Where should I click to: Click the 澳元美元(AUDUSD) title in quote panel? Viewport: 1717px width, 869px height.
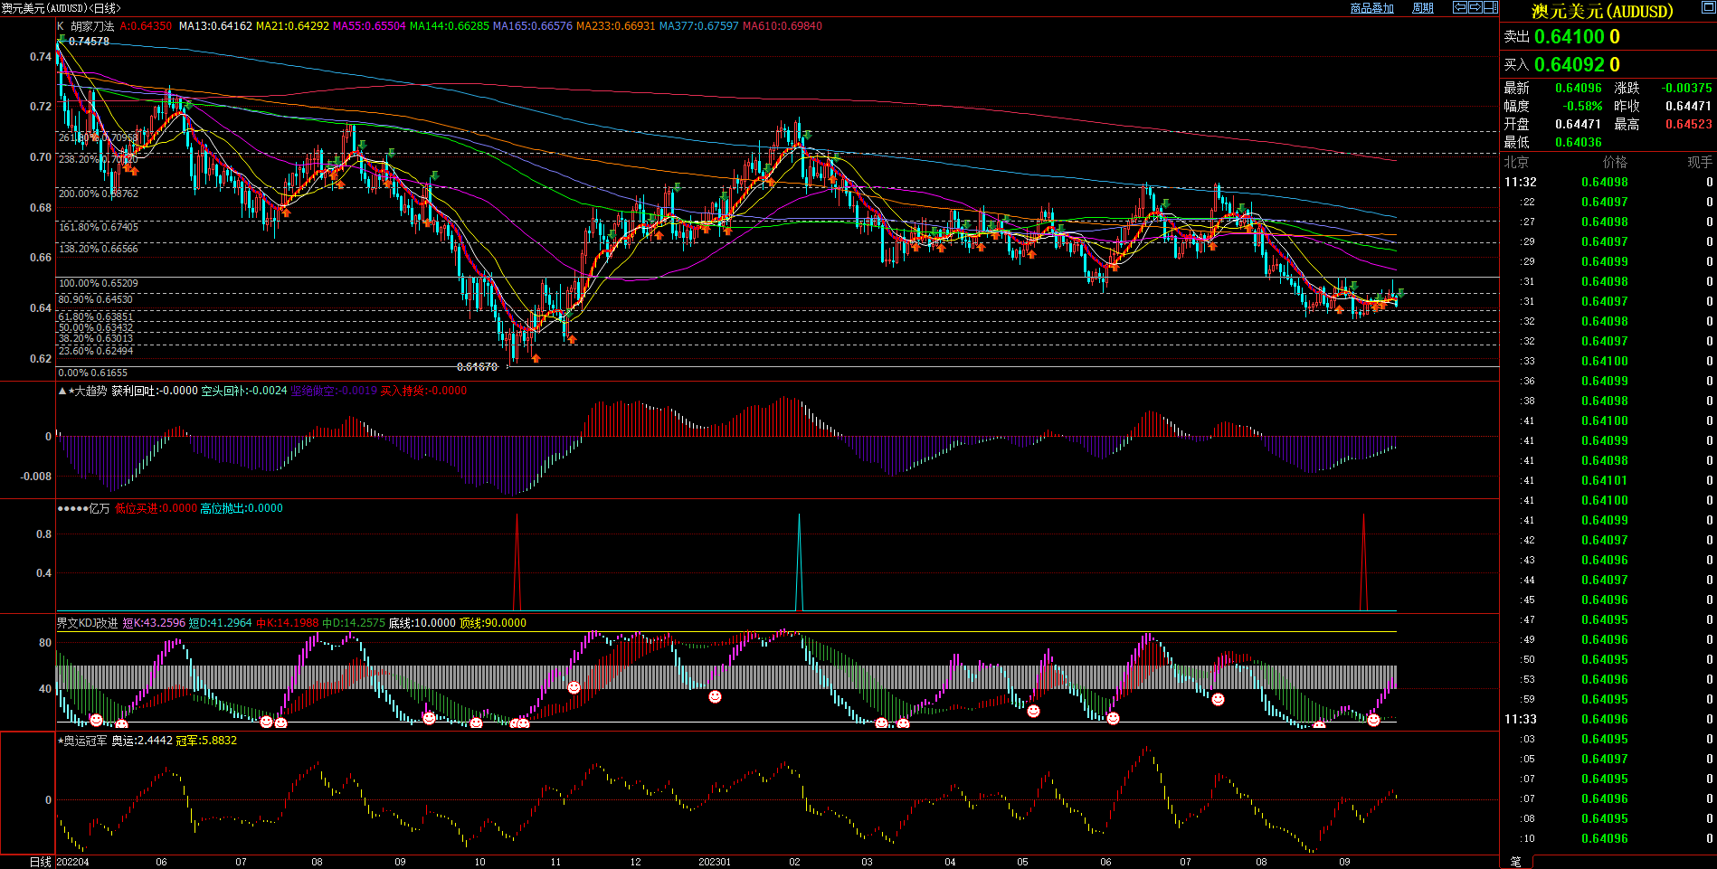[1602, 12]
